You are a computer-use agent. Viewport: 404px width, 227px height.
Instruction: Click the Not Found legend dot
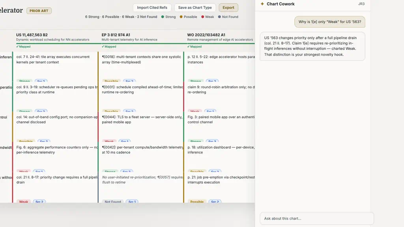219,17
